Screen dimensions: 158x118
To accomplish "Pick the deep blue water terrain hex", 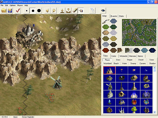I will click(x=152, y=50).
